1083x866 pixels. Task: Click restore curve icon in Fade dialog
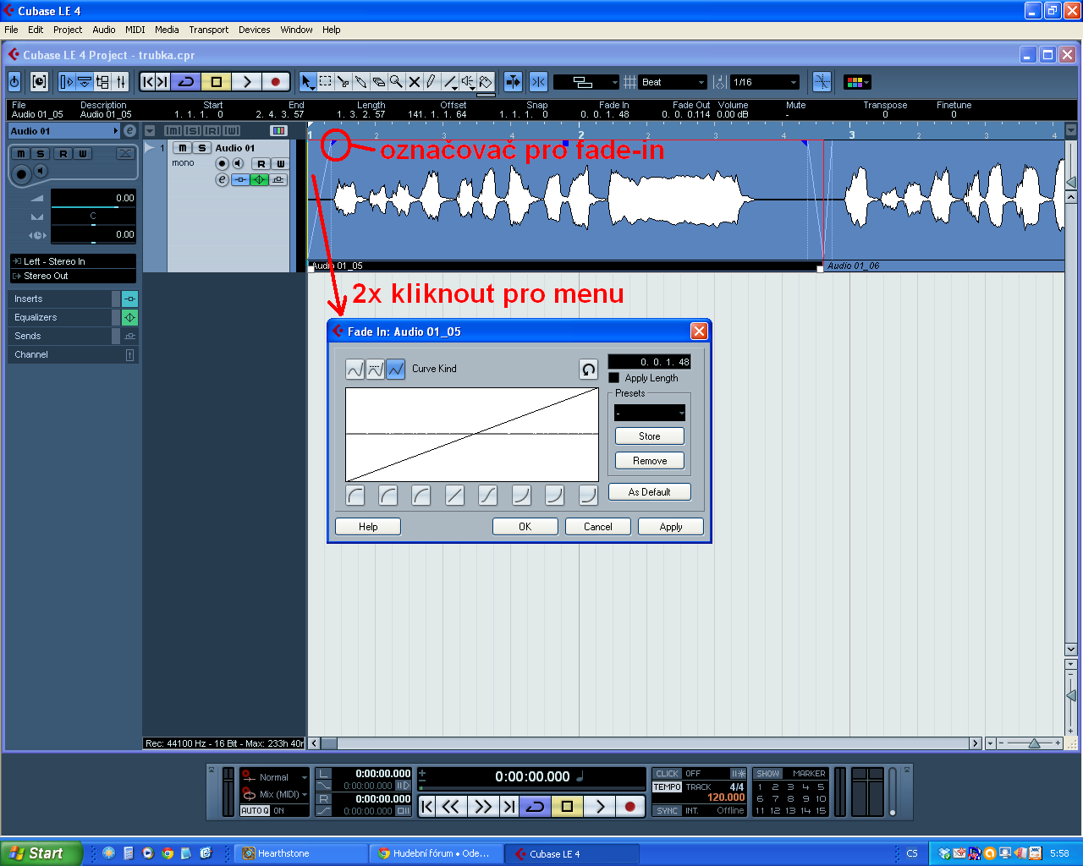(588, 370)
